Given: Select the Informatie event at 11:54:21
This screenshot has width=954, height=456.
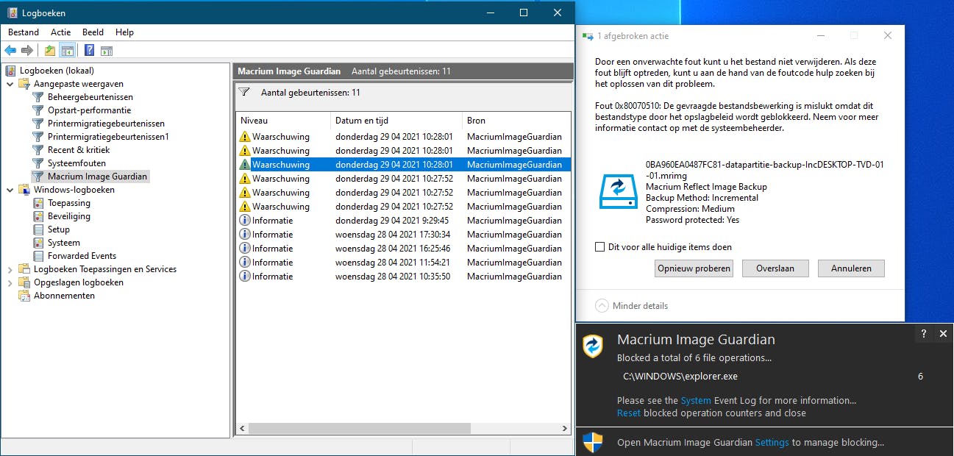Looking at the screenshot, I should click(404, 263).
